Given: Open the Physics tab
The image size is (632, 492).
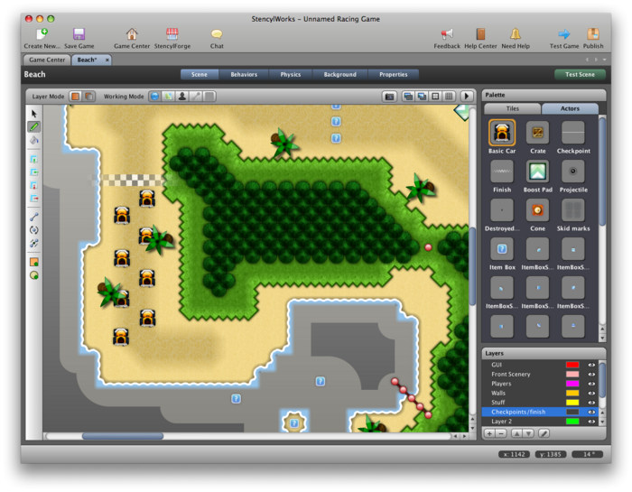Looking at the screenshot, I should tap(291, 75).
